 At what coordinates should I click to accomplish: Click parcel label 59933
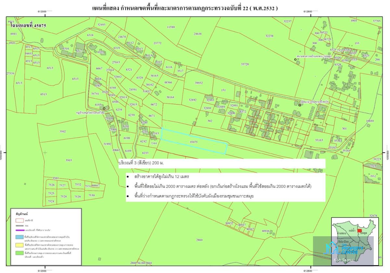tap(29, 53)
